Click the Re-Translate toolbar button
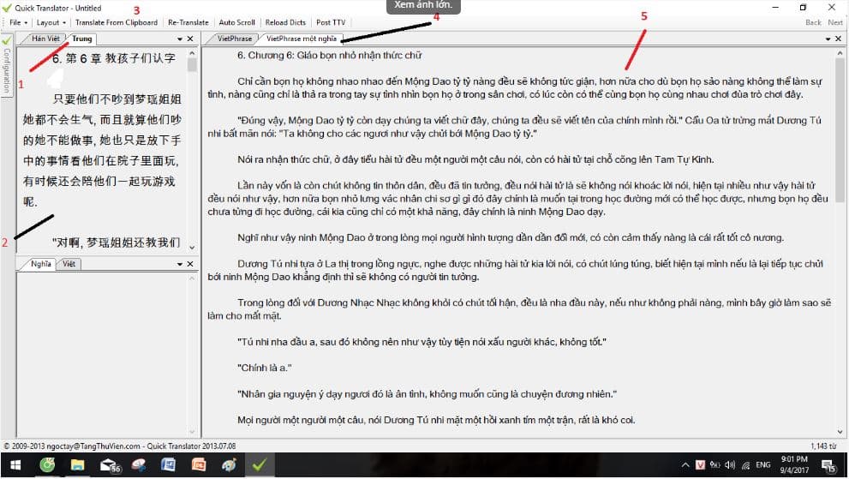Image resolution: width=849 pixels, height=479 pixels. pyautogui.click(x=188, y=22)
